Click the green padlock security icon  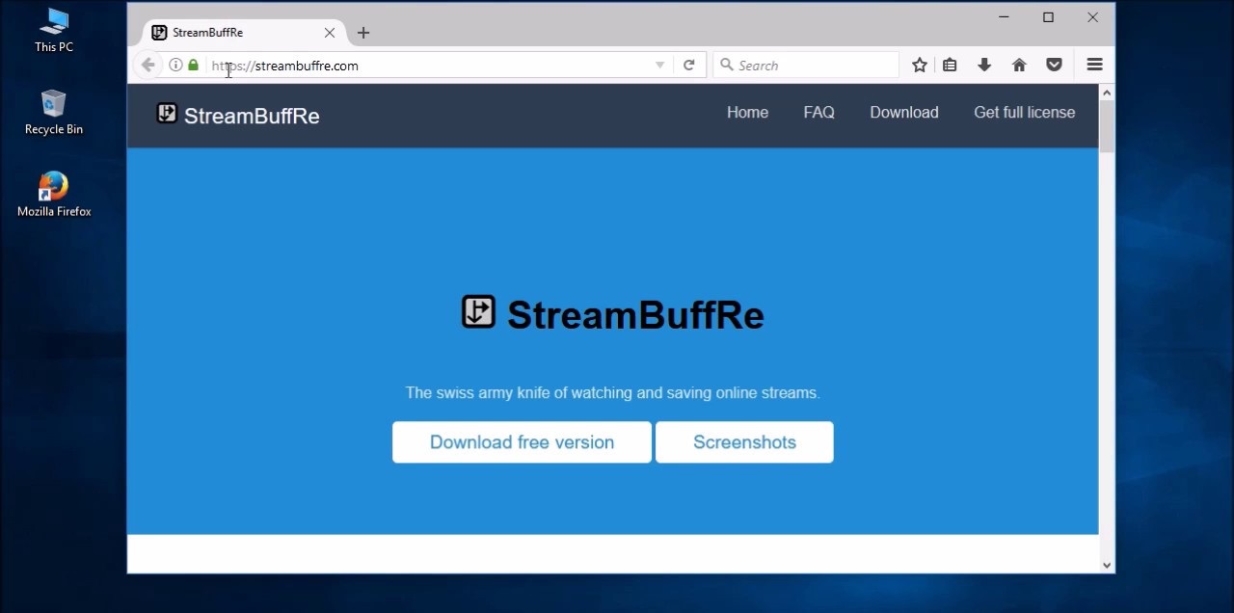coord(193,66)
